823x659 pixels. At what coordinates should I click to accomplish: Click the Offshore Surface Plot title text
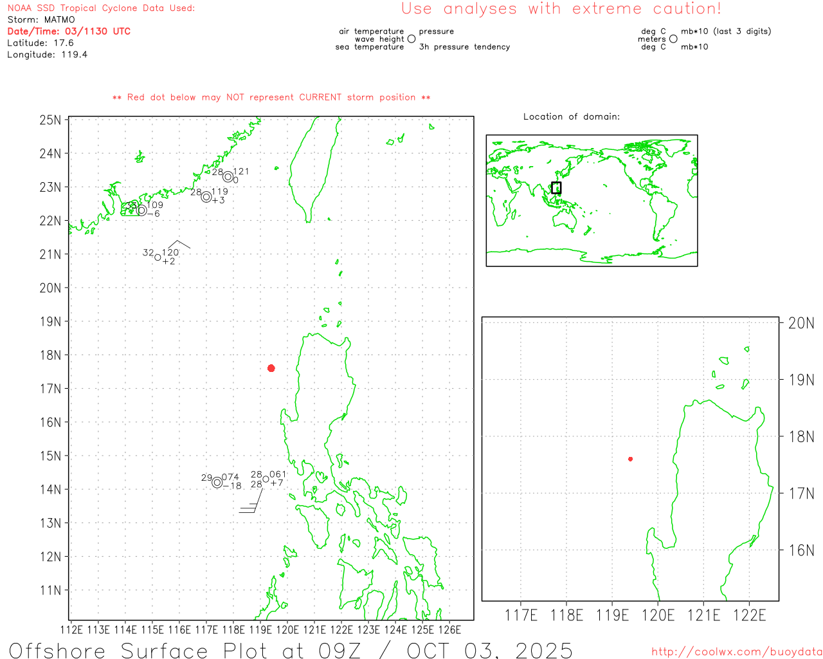(x=291, y=650)
